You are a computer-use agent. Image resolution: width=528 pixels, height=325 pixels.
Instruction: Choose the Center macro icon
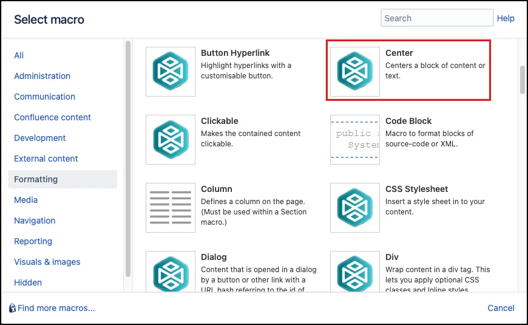click(x=355, y=72)
